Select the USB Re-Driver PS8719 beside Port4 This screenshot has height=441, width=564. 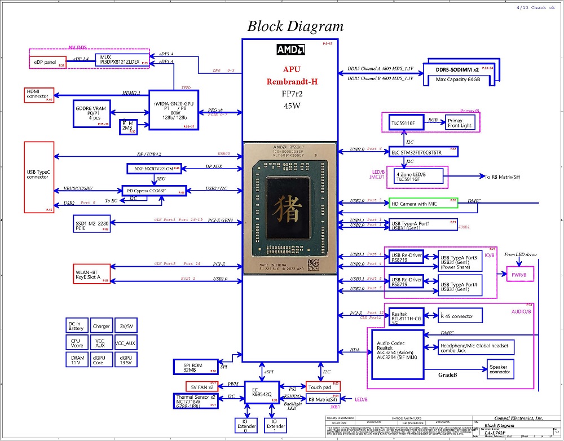[407, 281]
